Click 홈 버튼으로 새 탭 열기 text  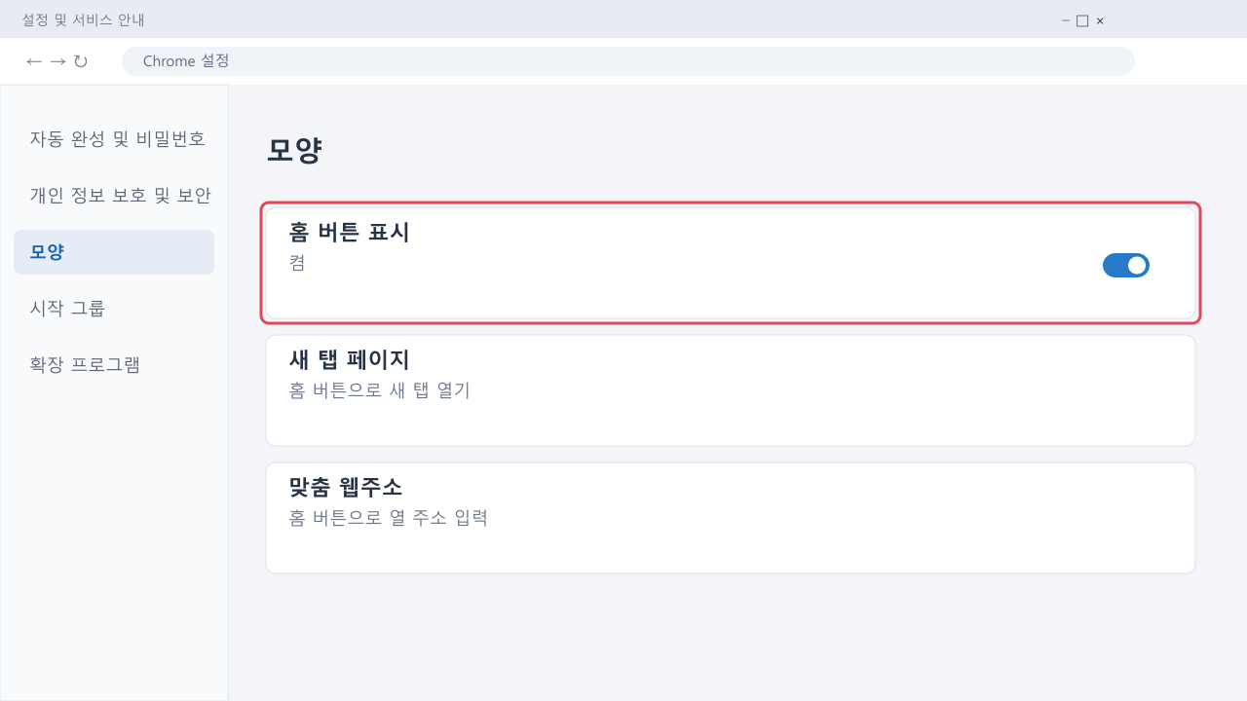point(380,390)
